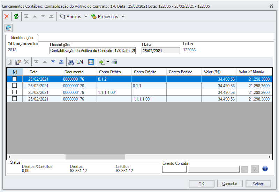The image size is (279, 192).
Task: Click the binoculars search icon
Action: (x=71, y=62)
